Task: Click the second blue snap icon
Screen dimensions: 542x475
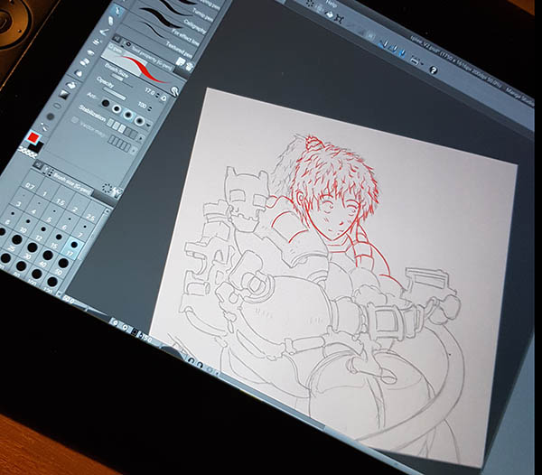Action: pos(393,48)
